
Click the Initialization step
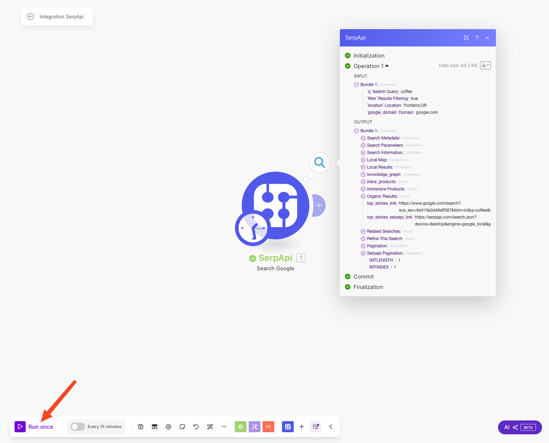tap(369, 56)
